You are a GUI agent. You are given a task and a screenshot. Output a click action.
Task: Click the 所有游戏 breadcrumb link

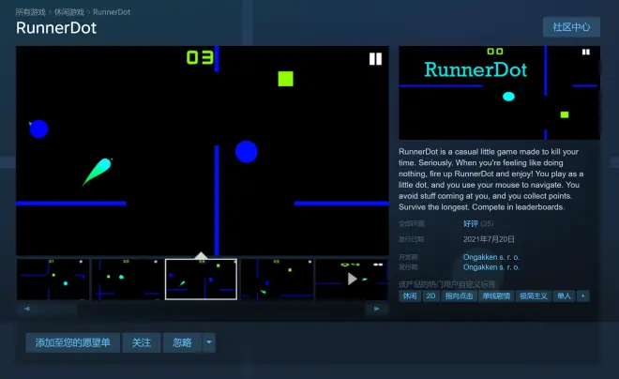[31, 12]
